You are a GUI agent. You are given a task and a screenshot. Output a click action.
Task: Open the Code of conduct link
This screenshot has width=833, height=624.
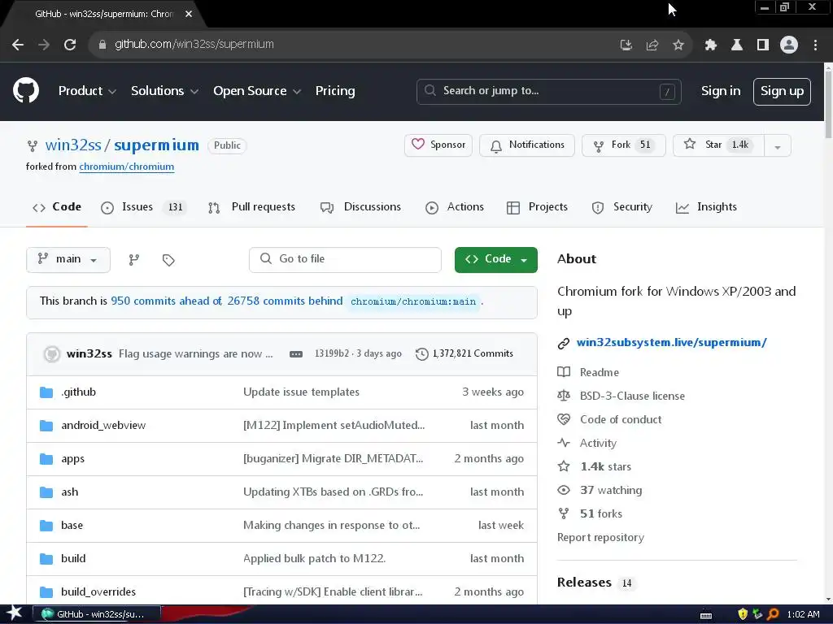click(x=621, y=420)
